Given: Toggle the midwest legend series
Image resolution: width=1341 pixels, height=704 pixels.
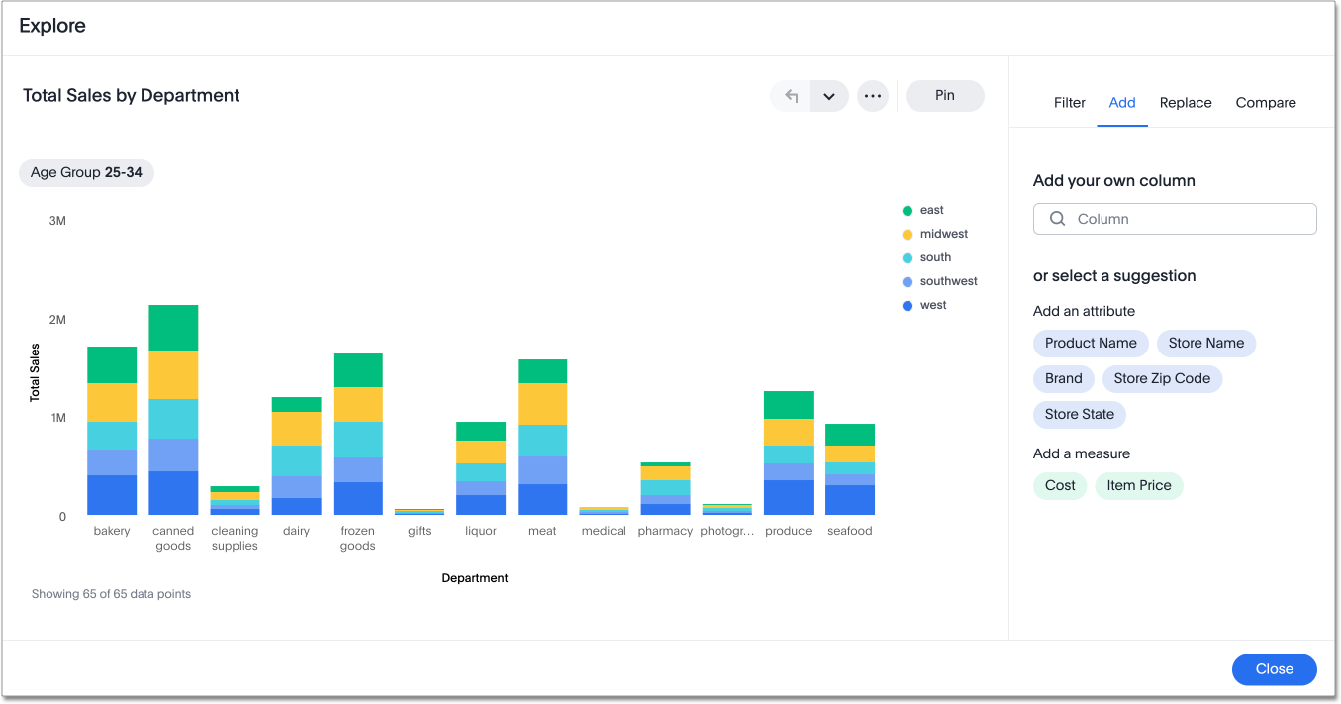Looking at the screenshot, I should [x=943, y=234].
